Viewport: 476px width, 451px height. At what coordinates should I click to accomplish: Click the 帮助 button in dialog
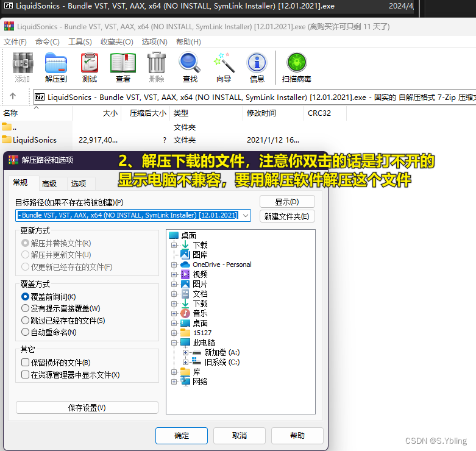[x=297, y=436]
